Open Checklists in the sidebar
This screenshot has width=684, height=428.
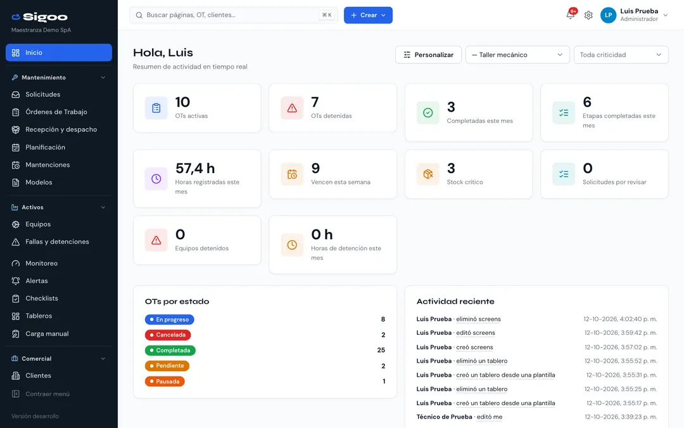pos(59,298)
